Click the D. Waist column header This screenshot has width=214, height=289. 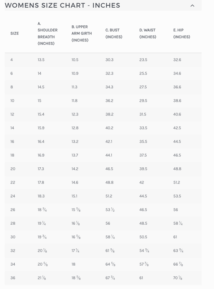click(147, 33)
